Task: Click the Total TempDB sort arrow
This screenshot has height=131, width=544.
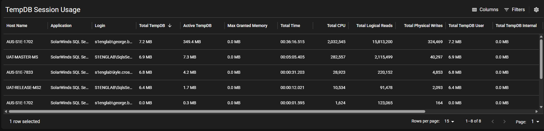Action: pyautogui.click(x=170, y=26)
